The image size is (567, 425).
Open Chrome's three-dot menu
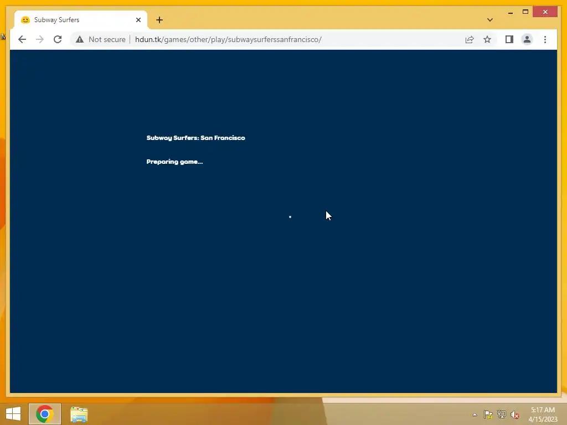(545, 39)
